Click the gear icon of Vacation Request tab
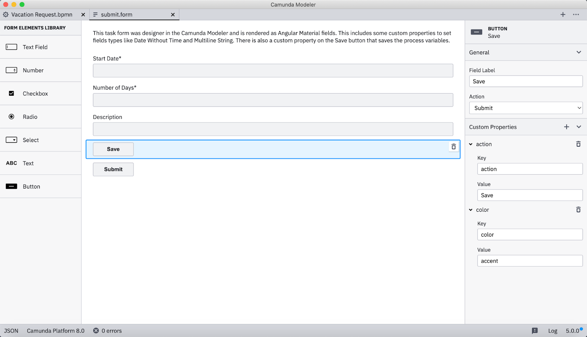The height and width of the screenshot is (337, 587). click(6, 15)
